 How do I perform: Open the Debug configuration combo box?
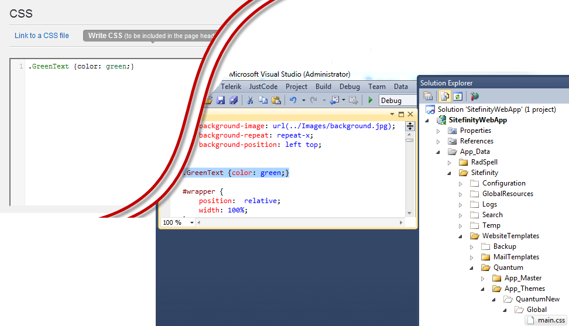click(x=397, y=101)
